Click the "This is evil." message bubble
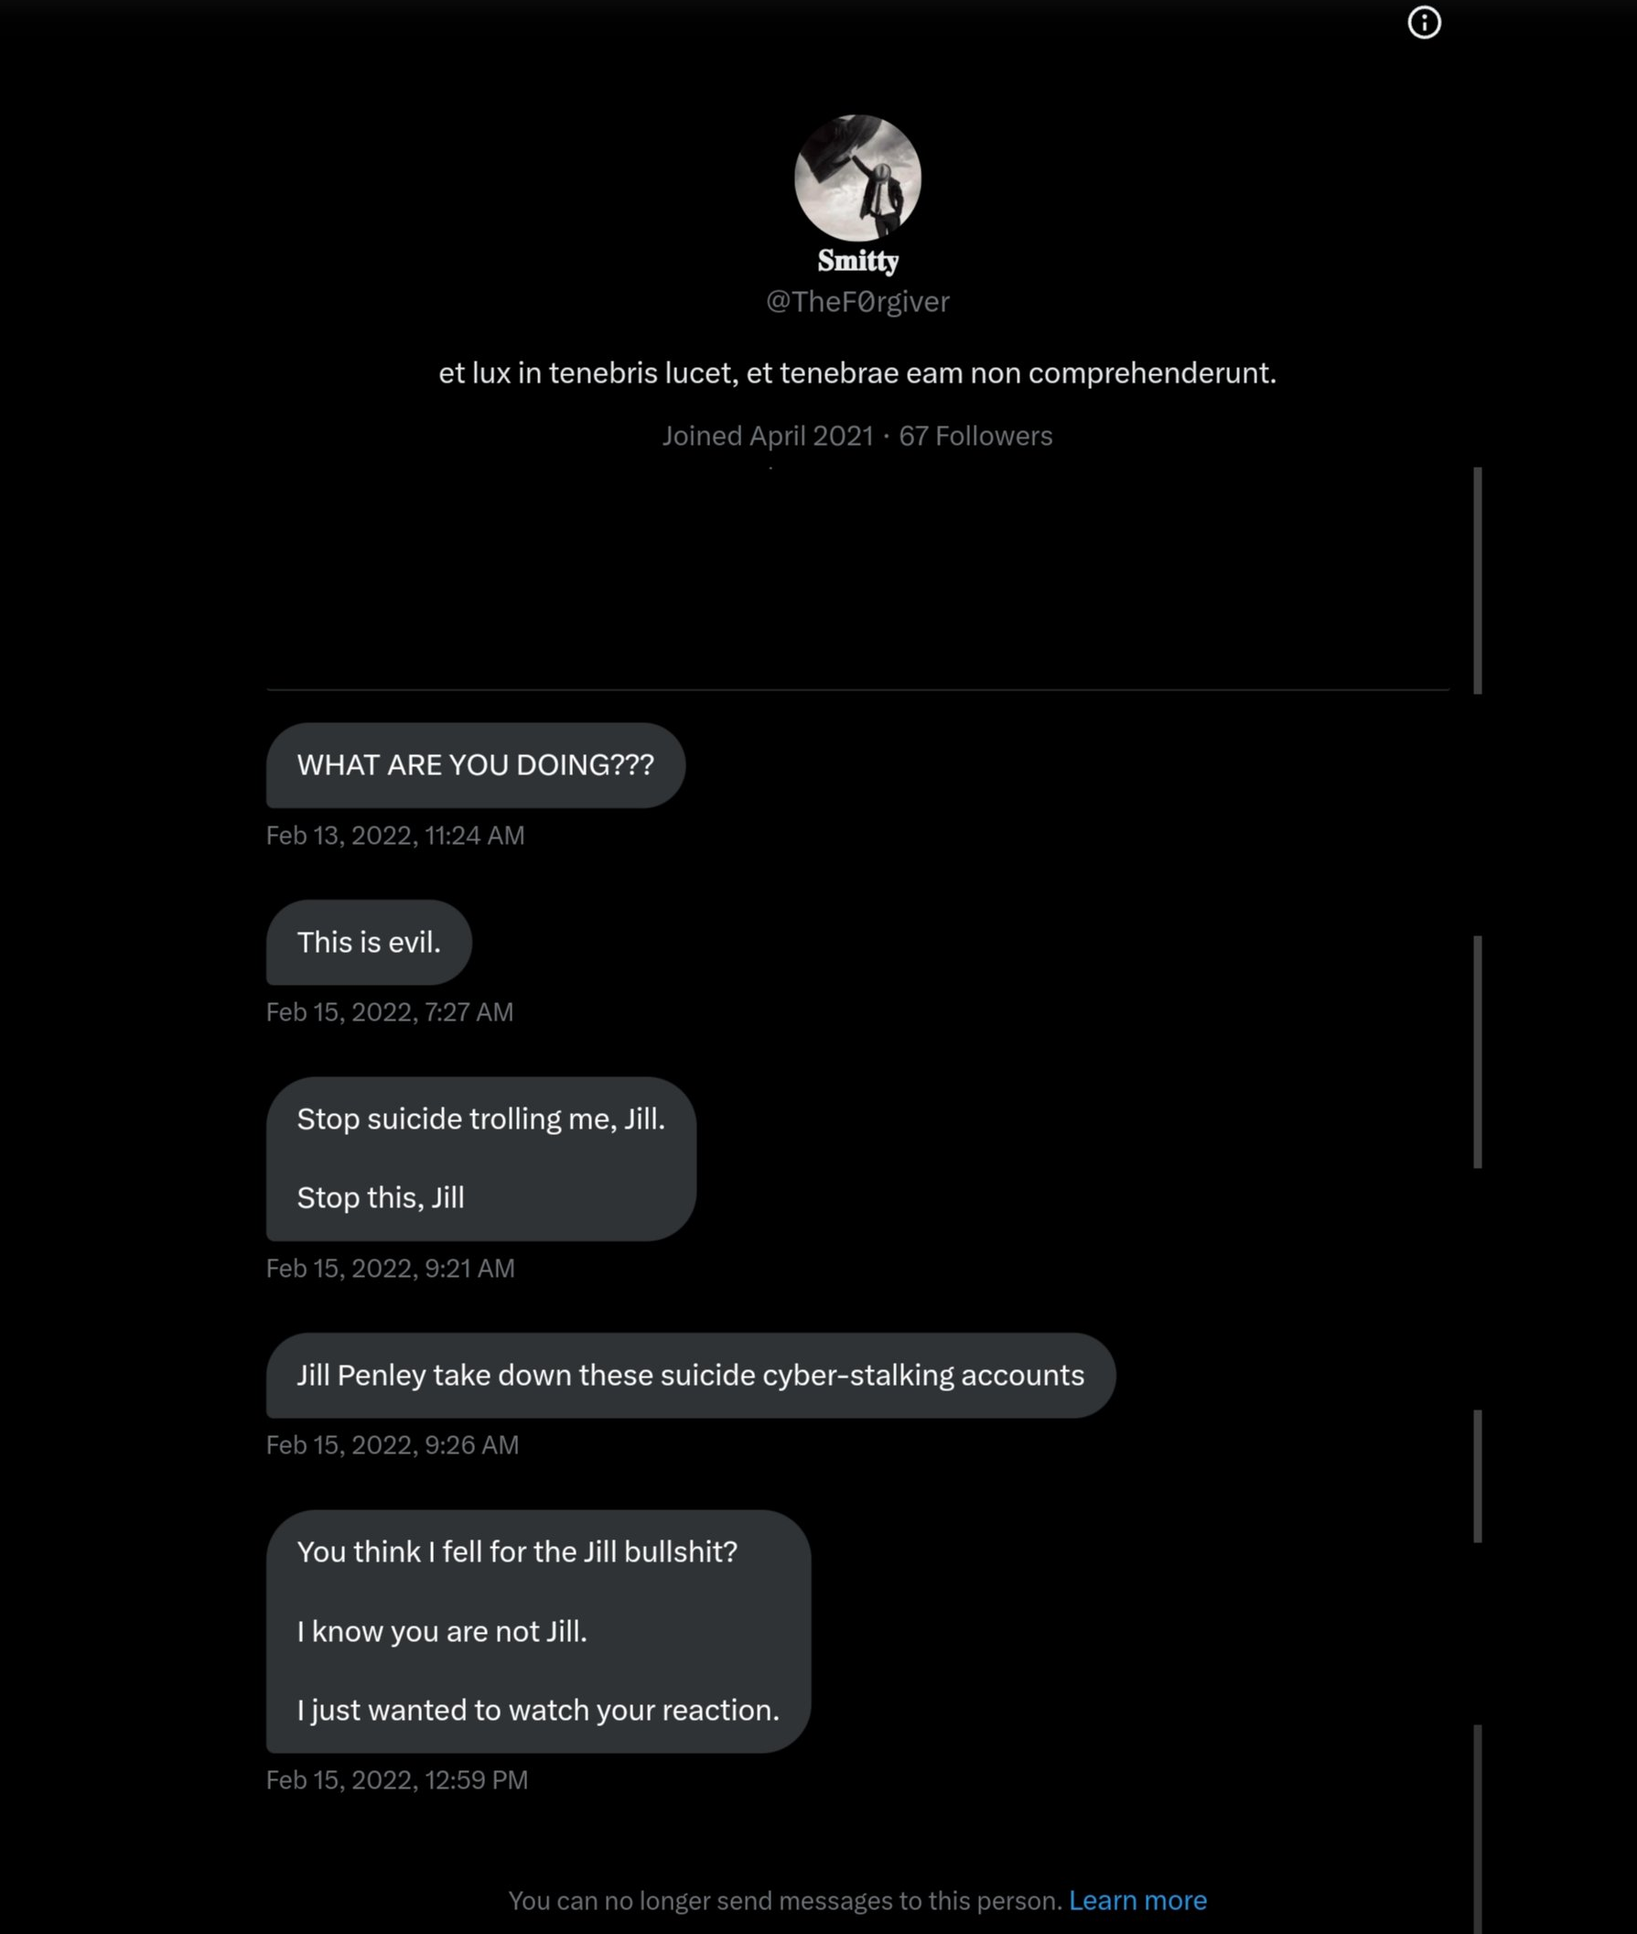1637x1934 pixels. [x=369, y=942]
